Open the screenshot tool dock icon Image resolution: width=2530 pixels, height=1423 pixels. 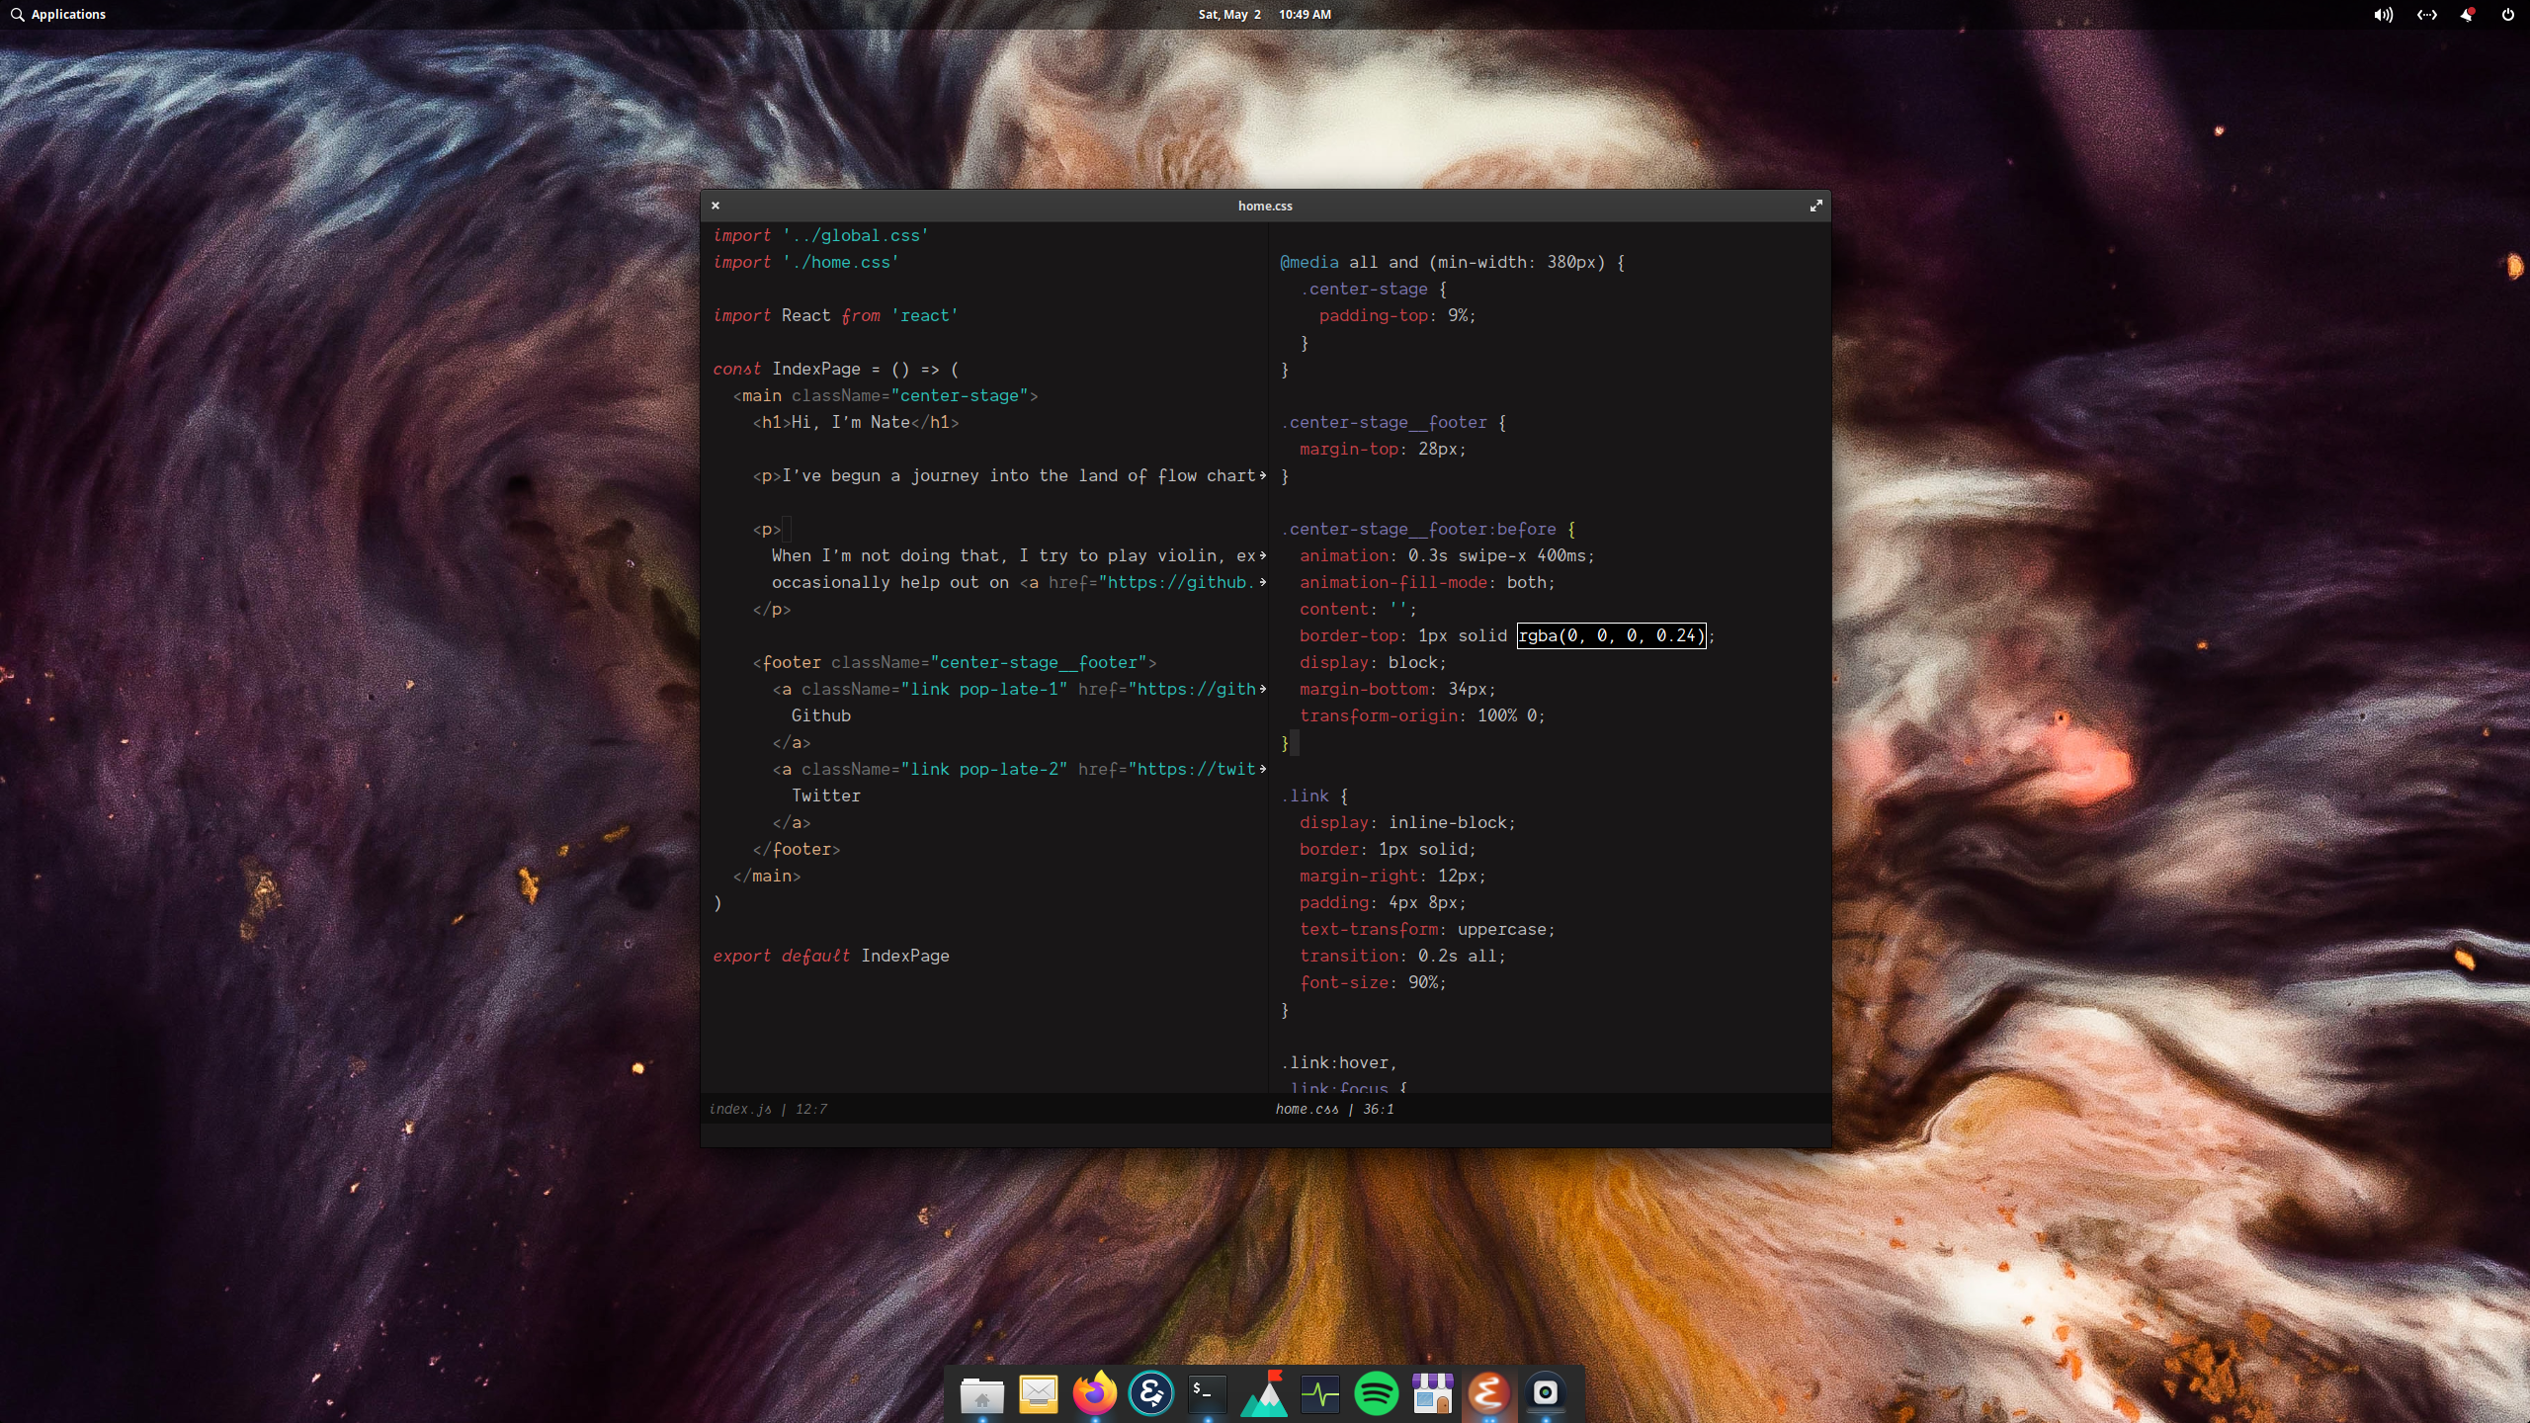tap(1545, 1393)
